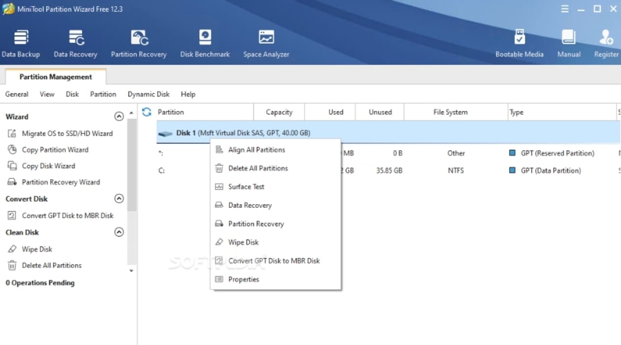Click the sidebar Delete All Partitions trash icon
The height and width of the screenshot is (345, 621).
[12, 266]
